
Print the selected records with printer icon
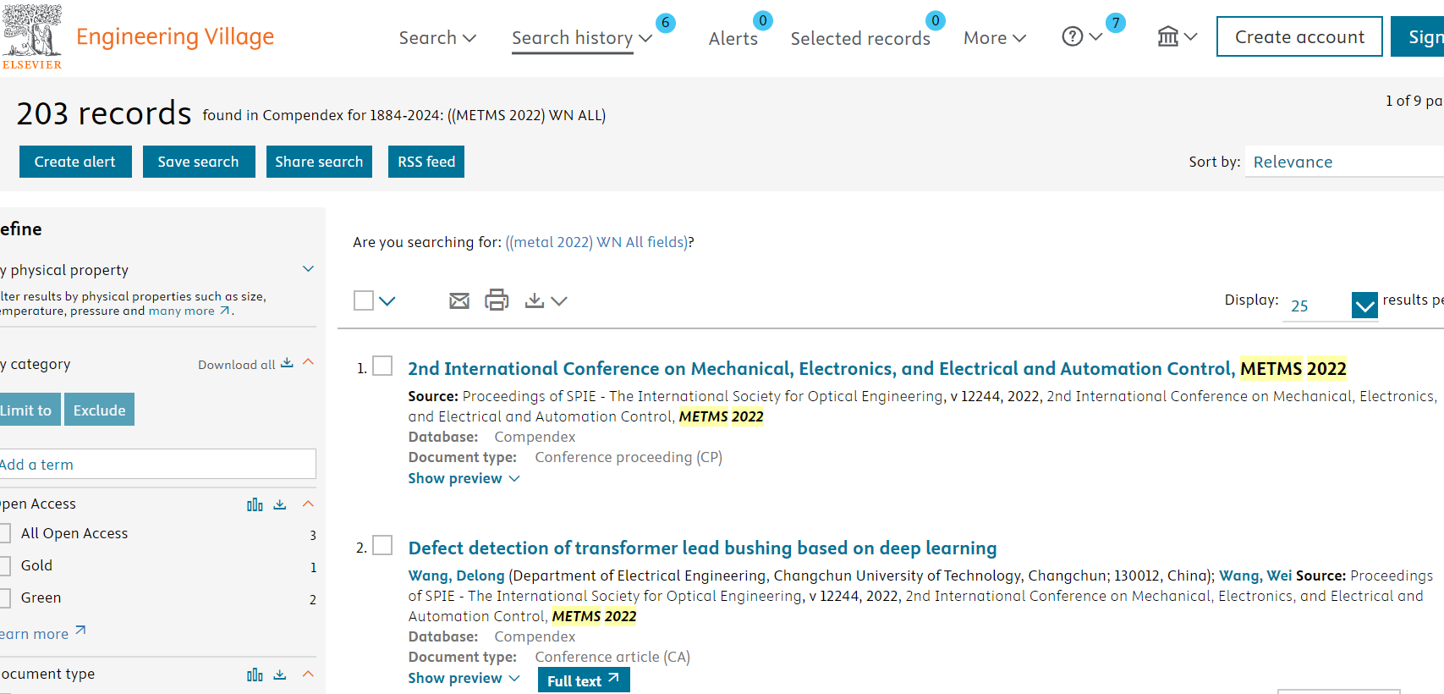[497, 300]
